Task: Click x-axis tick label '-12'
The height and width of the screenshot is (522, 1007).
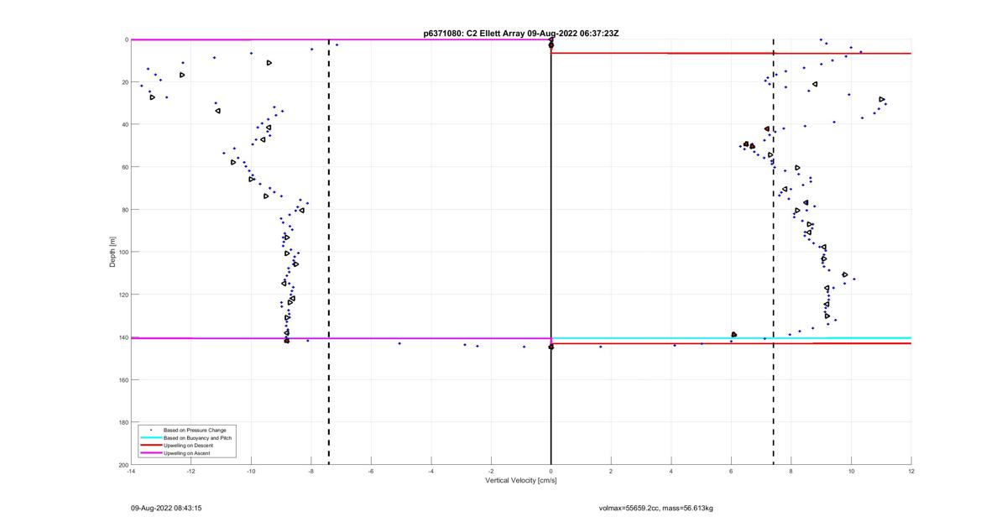Action: click(190, 471)
